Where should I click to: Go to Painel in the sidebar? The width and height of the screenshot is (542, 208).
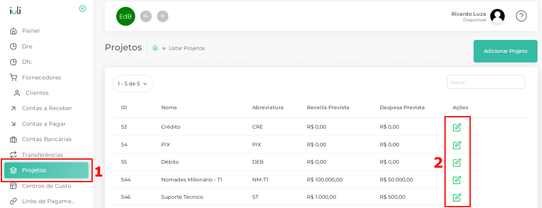[31, 31]
